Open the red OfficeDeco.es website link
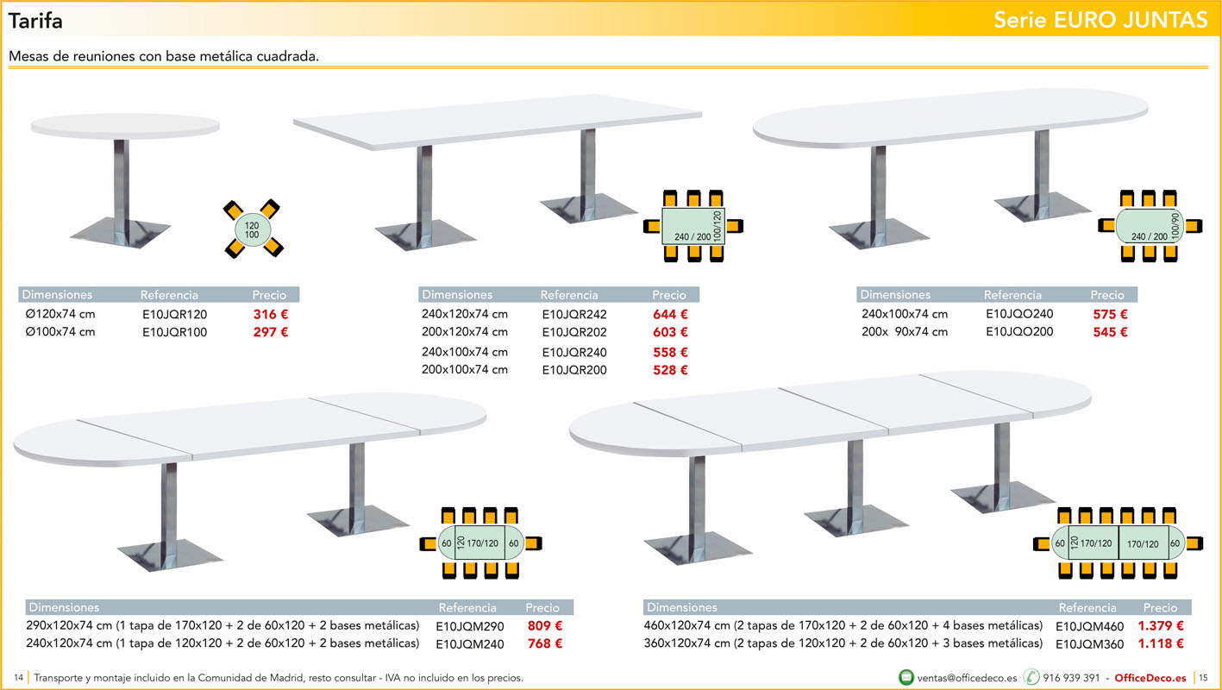1222x690 pixels. (x=1150, y=678)
